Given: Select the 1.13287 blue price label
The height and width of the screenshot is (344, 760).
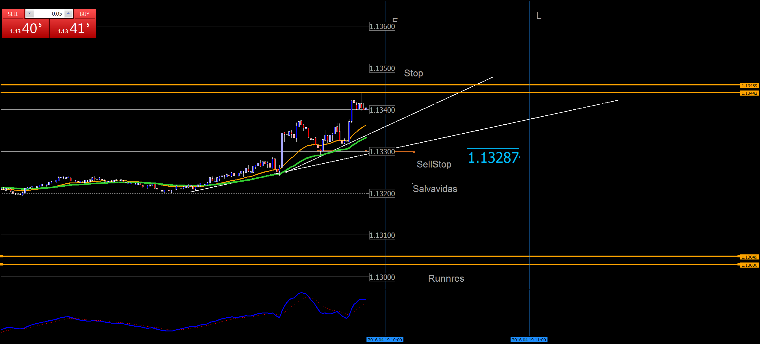Looking at the screenshot, I should point(493,157).
